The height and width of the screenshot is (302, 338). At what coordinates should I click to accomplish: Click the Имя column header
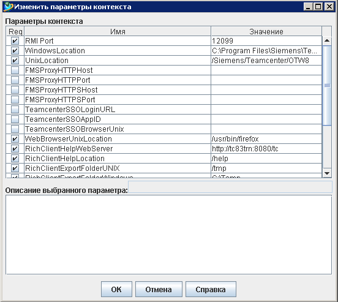coord(118,31)
